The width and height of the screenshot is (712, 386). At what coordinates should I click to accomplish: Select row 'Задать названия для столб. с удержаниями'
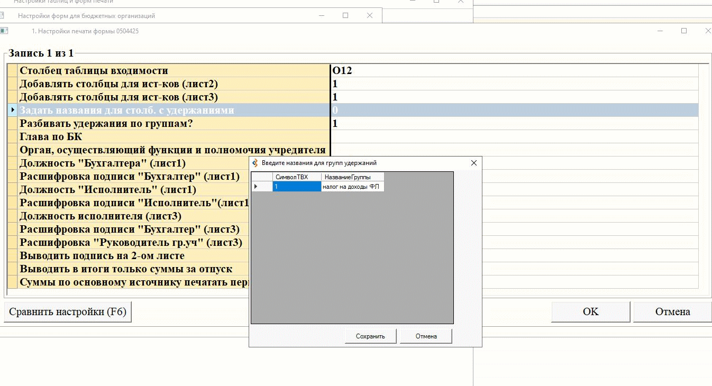click(174, 111)
